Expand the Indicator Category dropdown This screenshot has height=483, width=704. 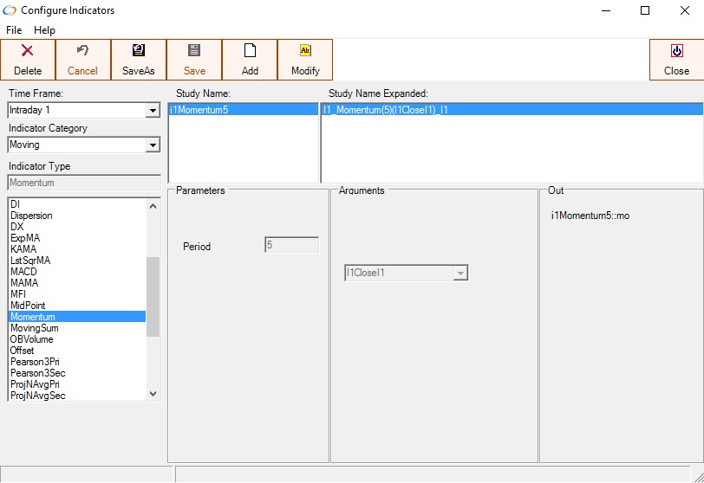(153, 145)
